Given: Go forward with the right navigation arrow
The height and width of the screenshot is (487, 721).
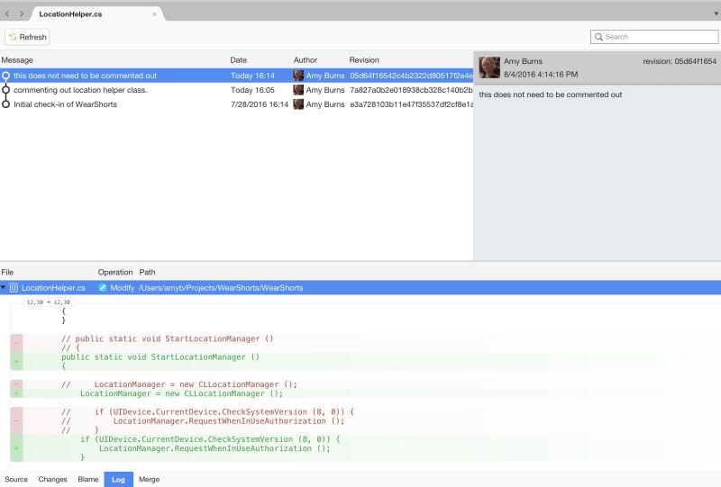Looking at the screenshot, I should pos(22,14).
